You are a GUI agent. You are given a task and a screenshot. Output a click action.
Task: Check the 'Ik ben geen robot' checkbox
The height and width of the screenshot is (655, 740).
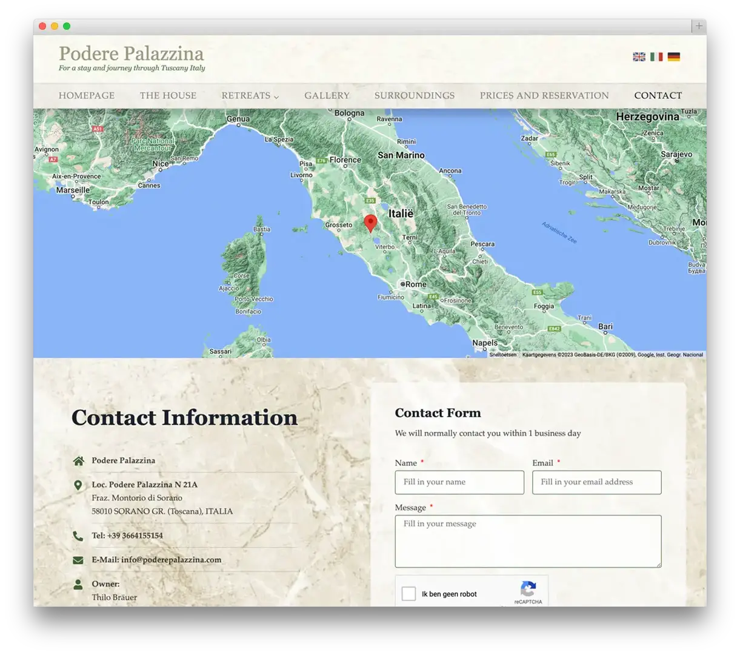(409, 594)
